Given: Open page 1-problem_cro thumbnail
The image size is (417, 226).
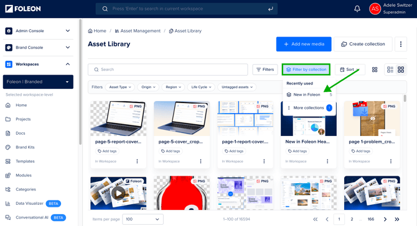Looking at the screenshot, I should click(372, 119).
